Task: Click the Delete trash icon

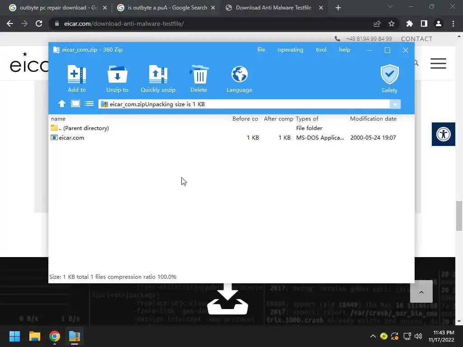Action: tap(199, 75)
